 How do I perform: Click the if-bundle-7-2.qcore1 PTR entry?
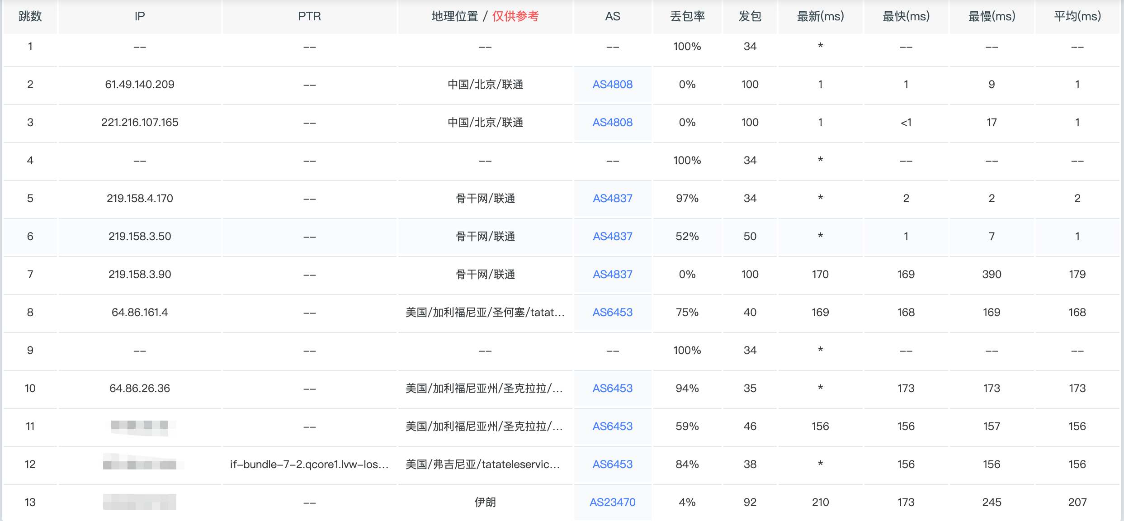coord(309,464)
